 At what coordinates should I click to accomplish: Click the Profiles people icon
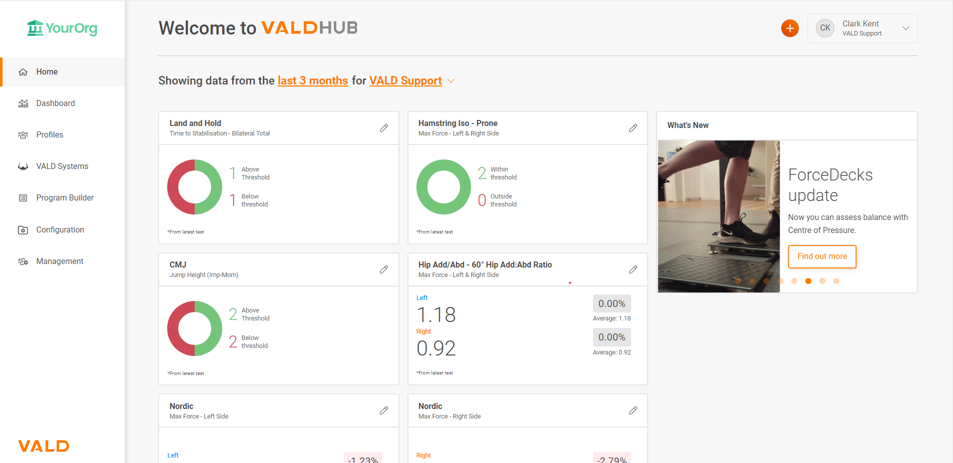(x=23, y=135)
